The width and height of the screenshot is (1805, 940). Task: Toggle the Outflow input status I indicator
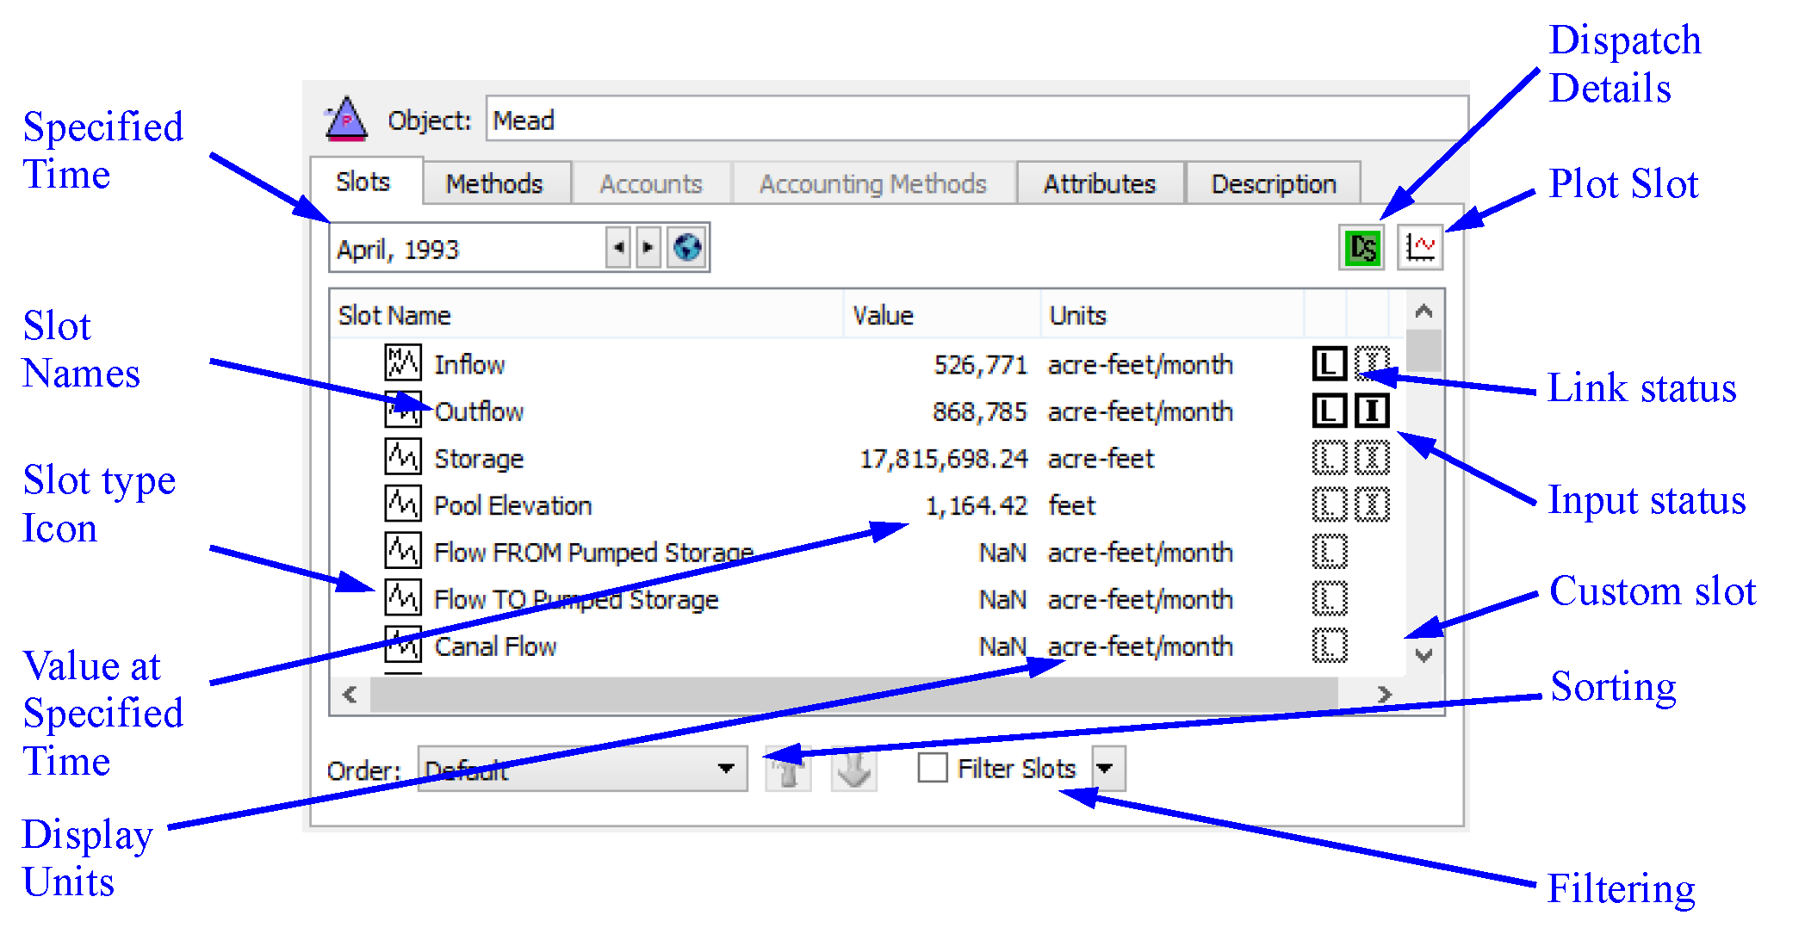click(1372, 411)
